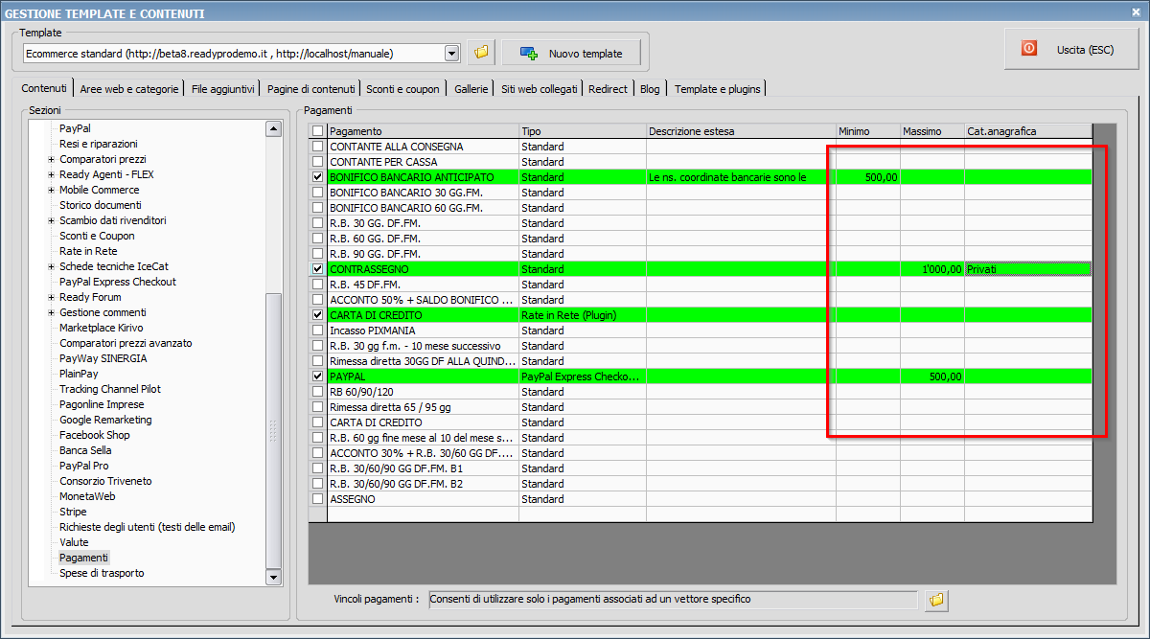This screenshot has height=639, width=1150.
Task: Switch to Aree web e categorie tab
Action: click(x=129, y=89)
